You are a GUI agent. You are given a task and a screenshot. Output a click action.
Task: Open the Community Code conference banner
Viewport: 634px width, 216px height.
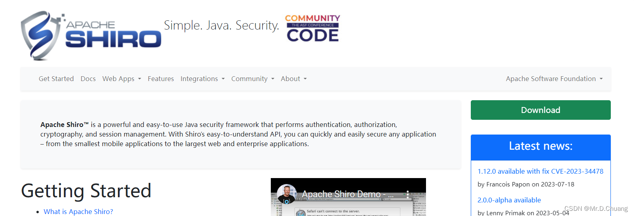coord(312,28)
